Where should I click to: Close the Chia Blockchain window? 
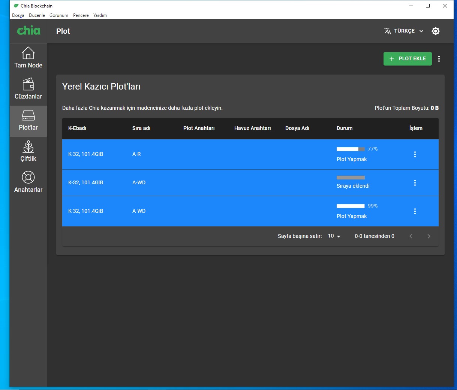click(445, 6)
